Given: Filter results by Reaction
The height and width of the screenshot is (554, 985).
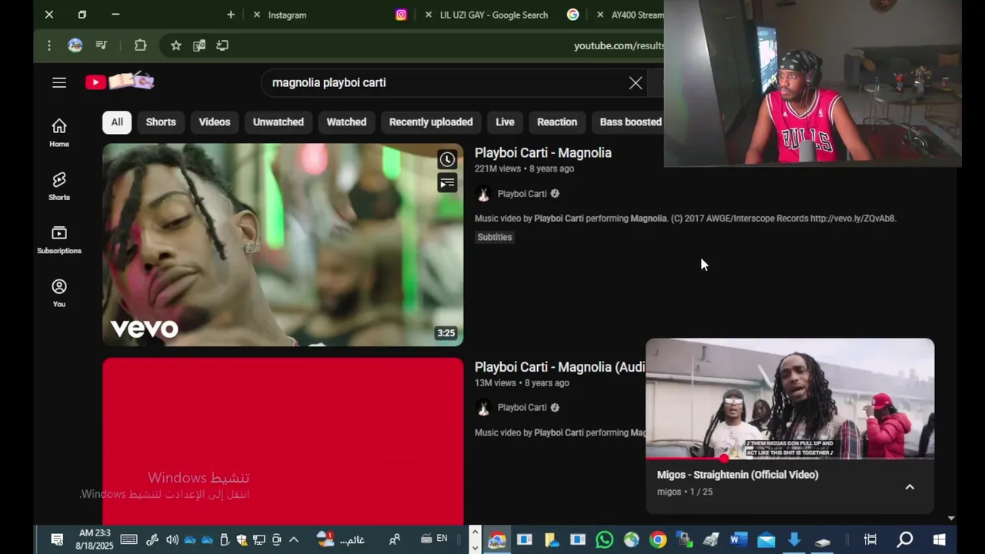Looking at the screenshot, I should point(557,122).
